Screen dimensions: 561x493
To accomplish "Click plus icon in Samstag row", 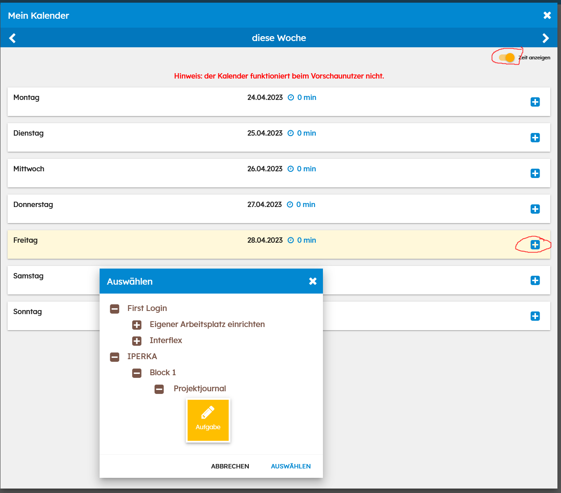I will point(535,281).
